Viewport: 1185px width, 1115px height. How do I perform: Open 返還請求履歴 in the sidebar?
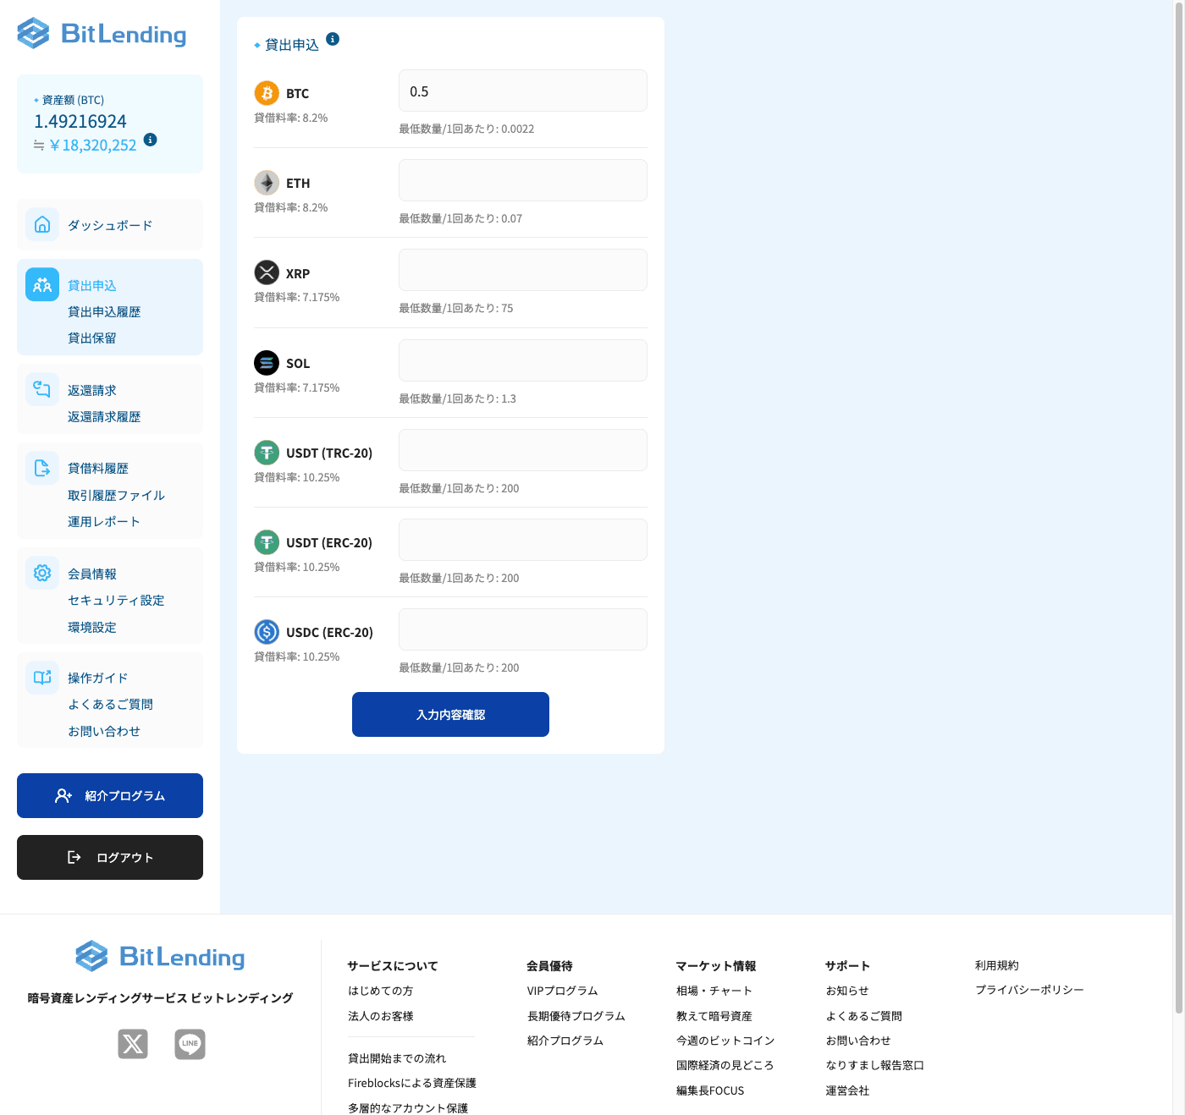pos(104,417)
